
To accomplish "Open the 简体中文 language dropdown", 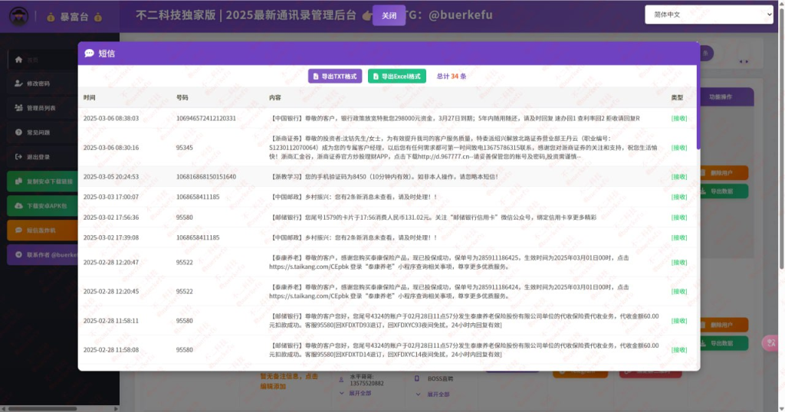I will pos(709,15).
